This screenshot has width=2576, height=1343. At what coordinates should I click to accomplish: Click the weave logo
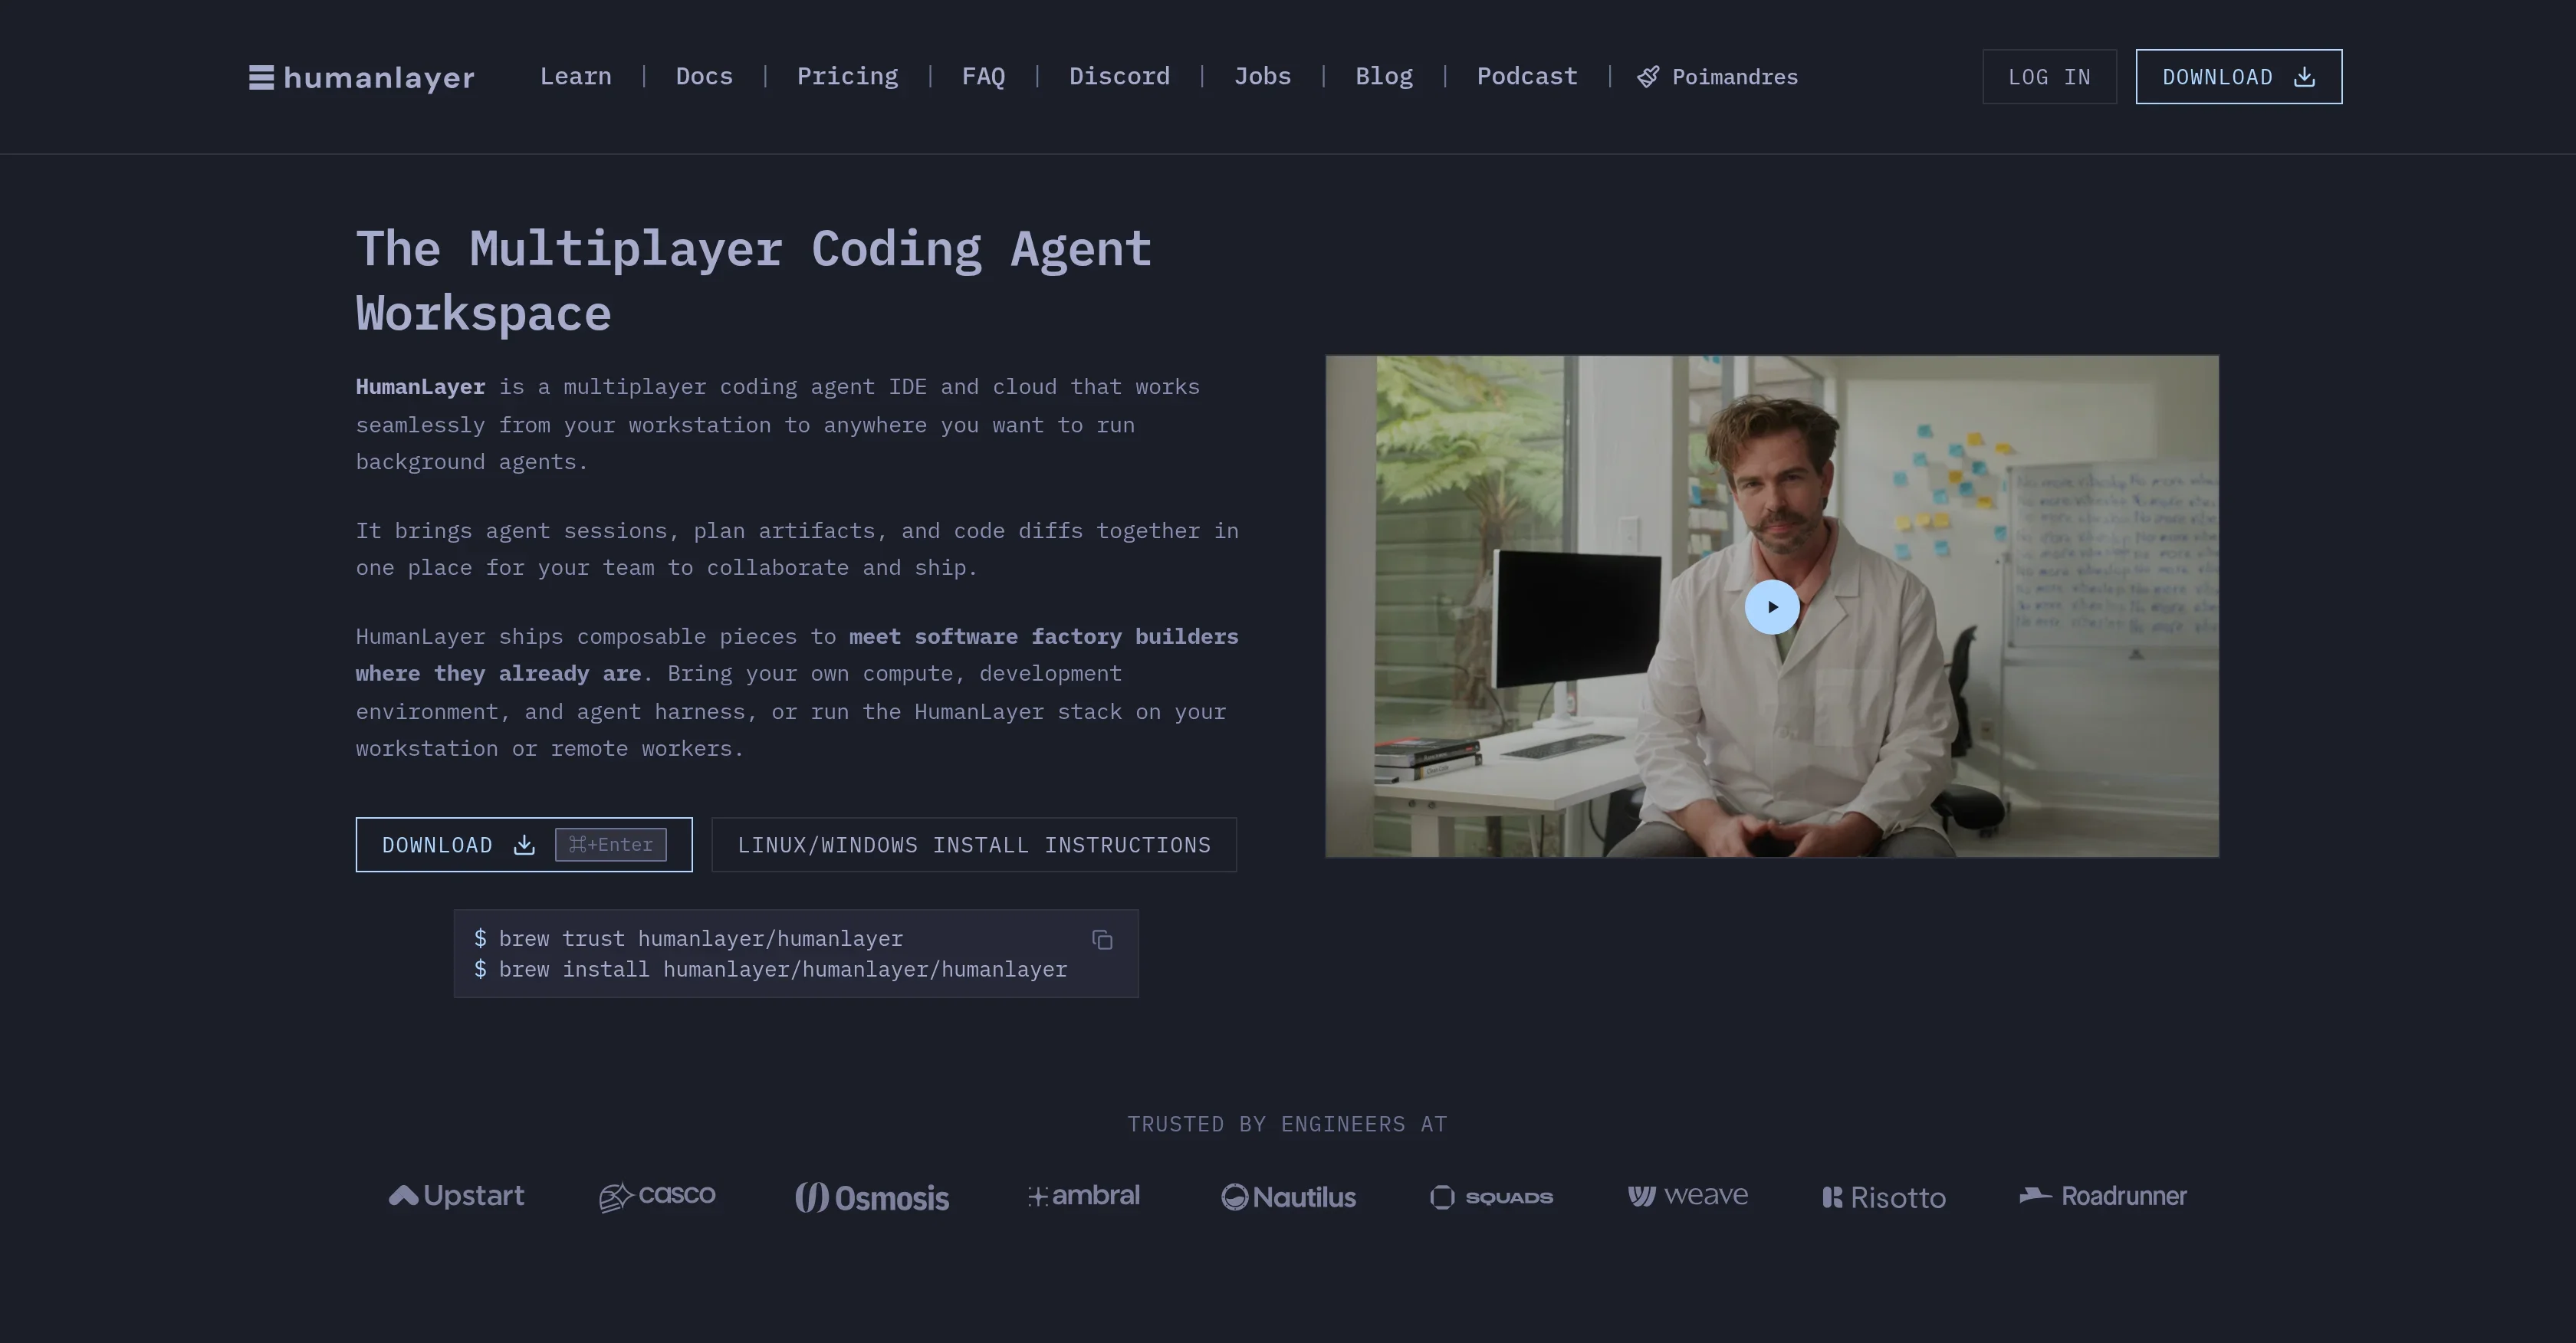[x=1688, y=1196]
